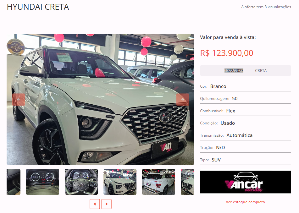The height and width of the screenshot is (213, 299).
Task: Click the left arrow on main photo
Action: point(19,100)
